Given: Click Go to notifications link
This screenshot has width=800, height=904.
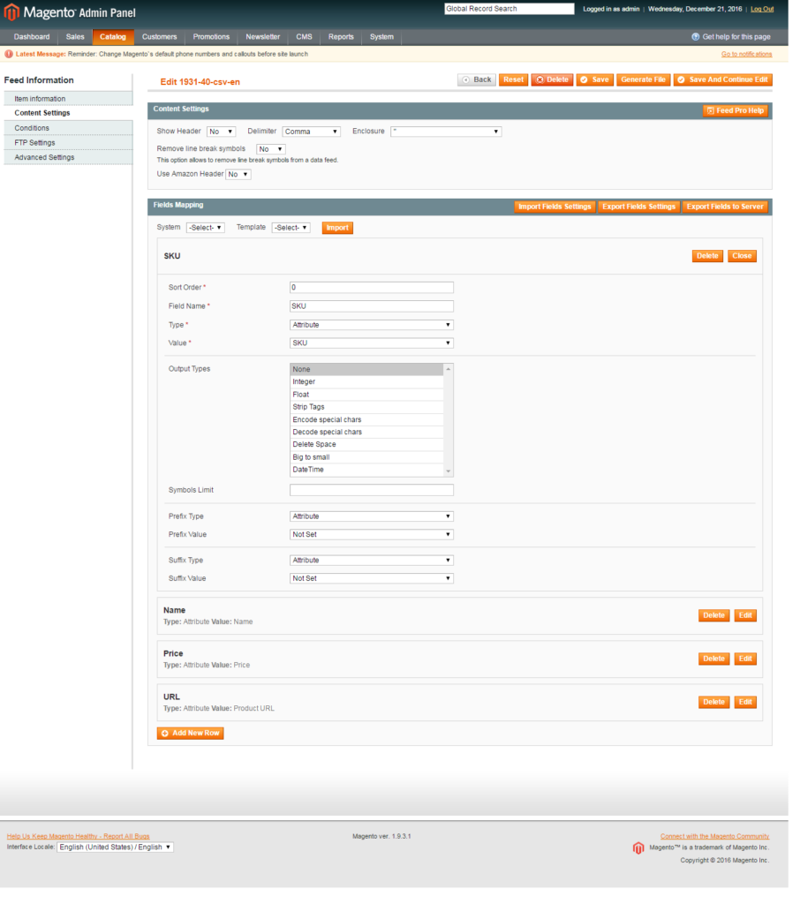Looking at the screenshot, I should click(746, 54).
